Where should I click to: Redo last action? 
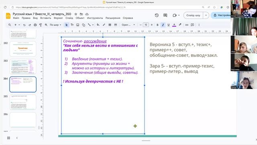[x=30, y=25]
